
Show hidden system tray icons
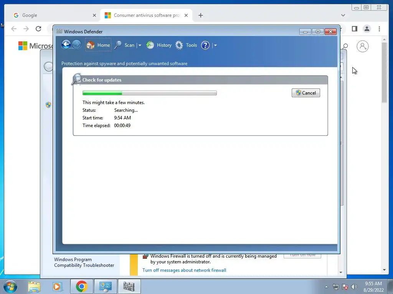click(x=326, y=287)
